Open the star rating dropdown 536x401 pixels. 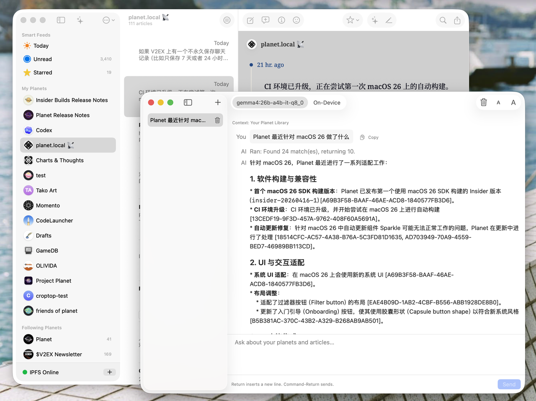[353, 21]
